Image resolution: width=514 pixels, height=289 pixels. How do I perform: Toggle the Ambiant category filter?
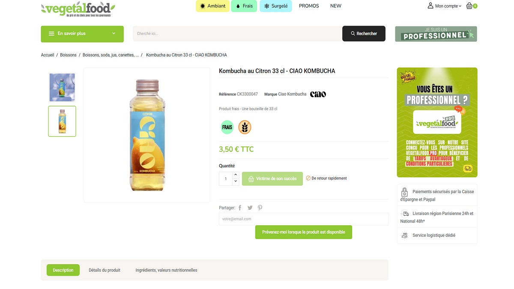point(212,6)
